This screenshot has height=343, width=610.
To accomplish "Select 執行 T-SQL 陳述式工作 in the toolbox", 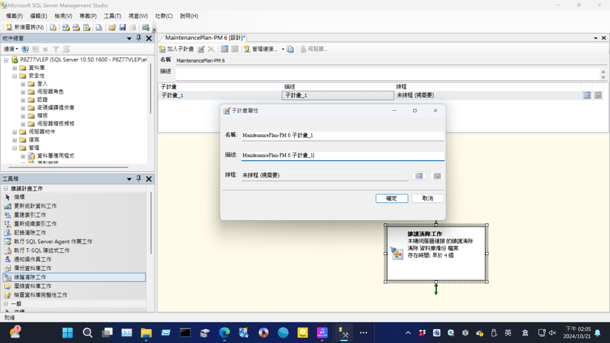I will pyautogui.click(x=41, y=250).
